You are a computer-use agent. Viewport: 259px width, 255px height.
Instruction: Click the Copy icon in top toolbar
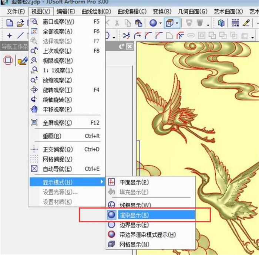[128, 23]
